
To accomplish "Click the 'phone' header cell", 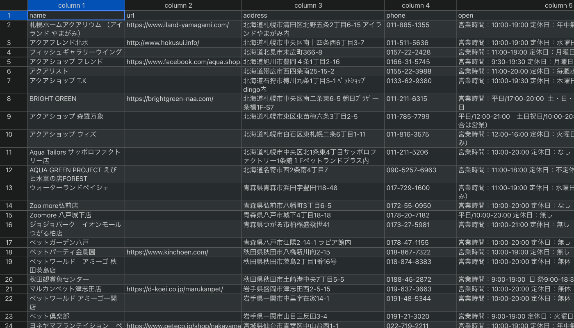I will [x=420, y=16].
